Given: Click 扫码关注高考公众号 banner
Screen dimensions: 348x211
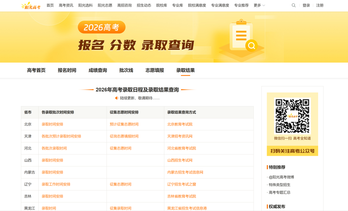Looking at the screenshot, I should [292, 151].
